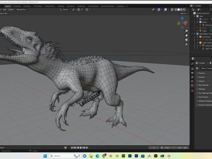
Task: Play the animation in reverse
Action: coord(78,148)
